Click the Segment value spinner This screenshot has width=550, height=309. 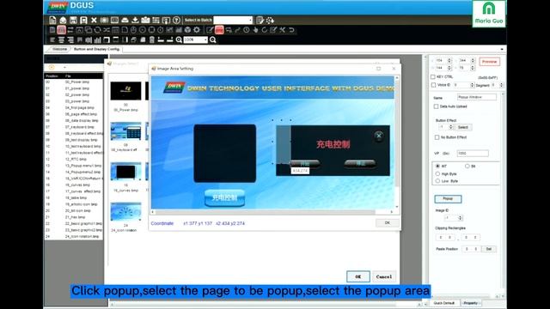[x=501, y=85]
